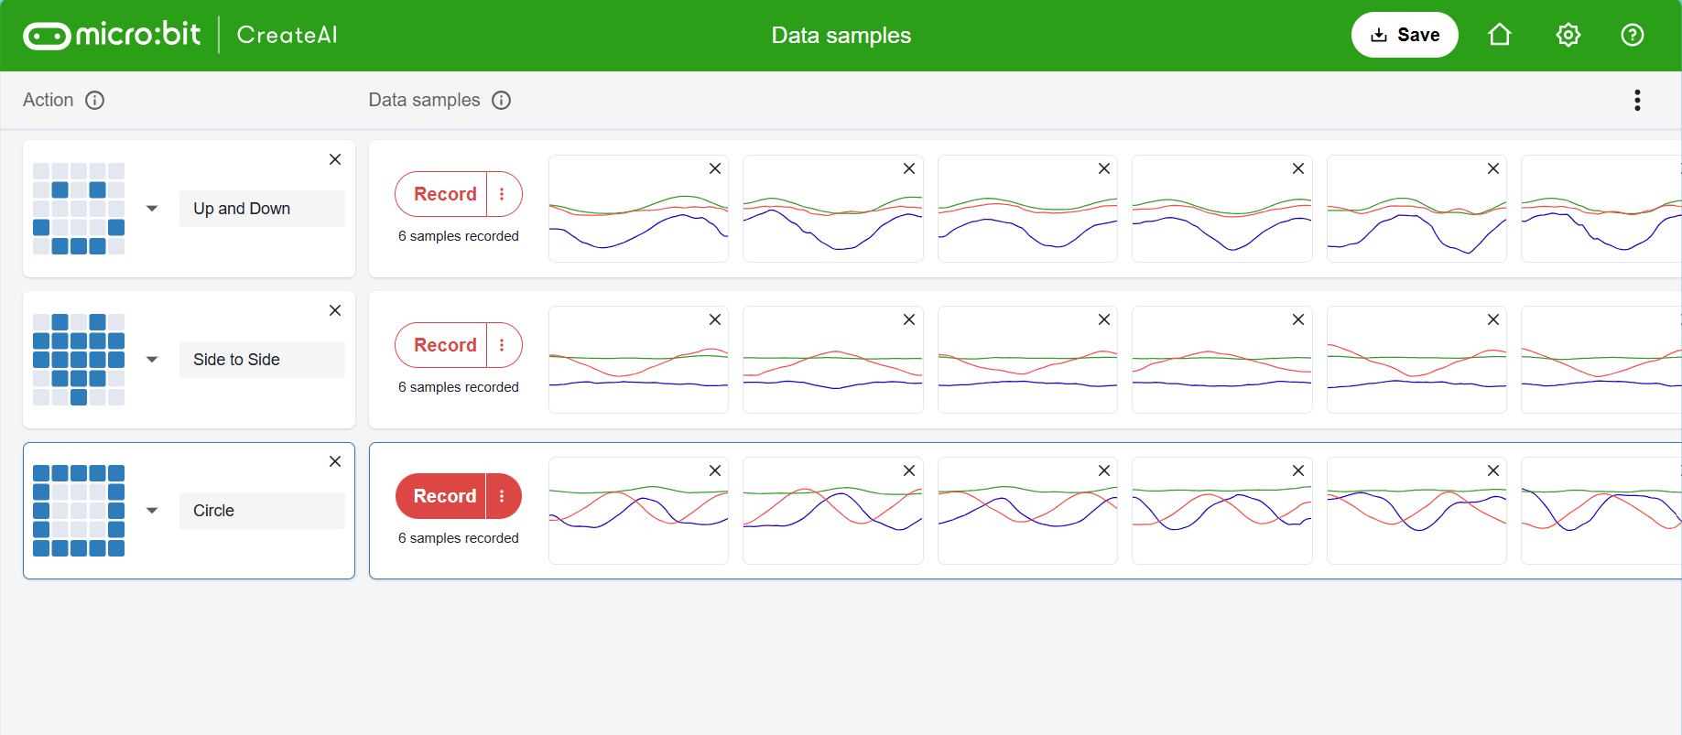1682x735 pixels.
Task: Open the Settings gear icon
Action: [1568, 35]
